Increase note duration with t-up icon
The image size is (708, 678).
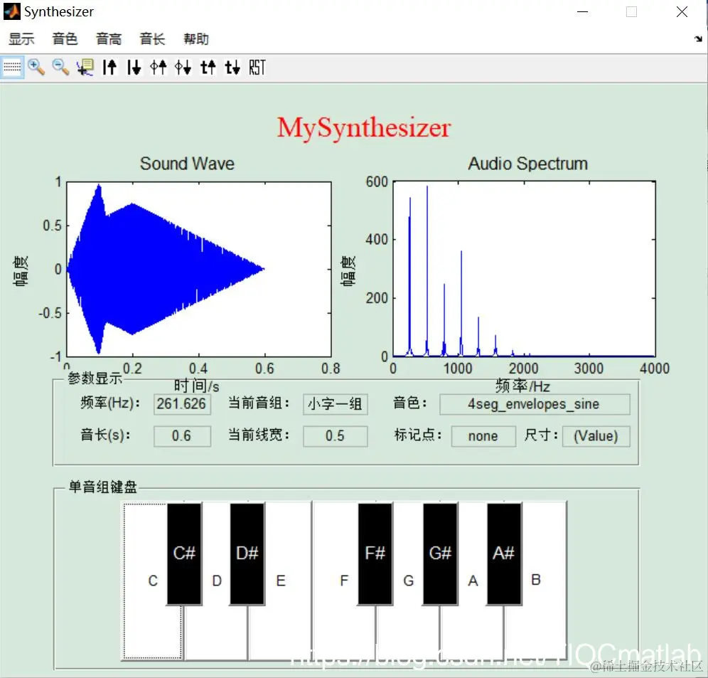206,67
